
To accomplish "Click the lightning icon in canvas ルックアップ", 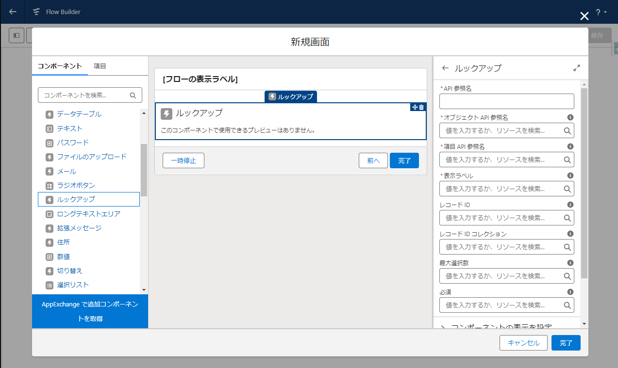I will point(167,113).
